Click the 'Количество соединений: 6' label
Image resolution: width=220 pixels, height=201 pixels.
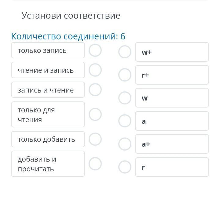point(68,36)
